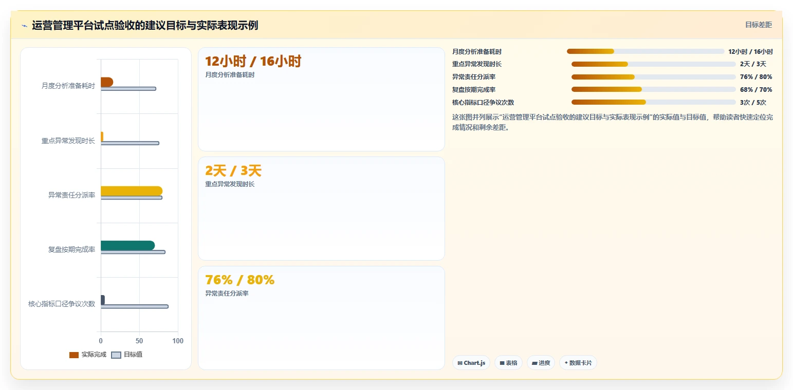Select the Chart.js tag chip
Screen dimensions: 793x390
(x=471, y=363)
